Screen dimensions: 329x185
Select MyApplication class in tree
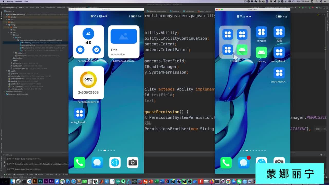coord(28,48)
